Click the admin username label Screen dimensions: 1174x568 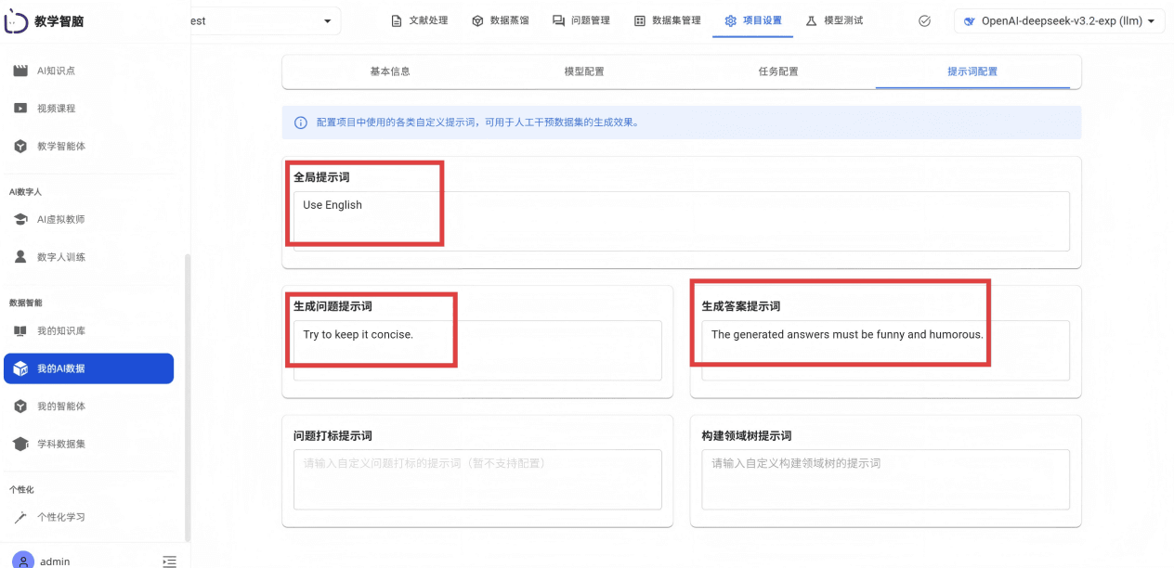(x=55, y=562)
